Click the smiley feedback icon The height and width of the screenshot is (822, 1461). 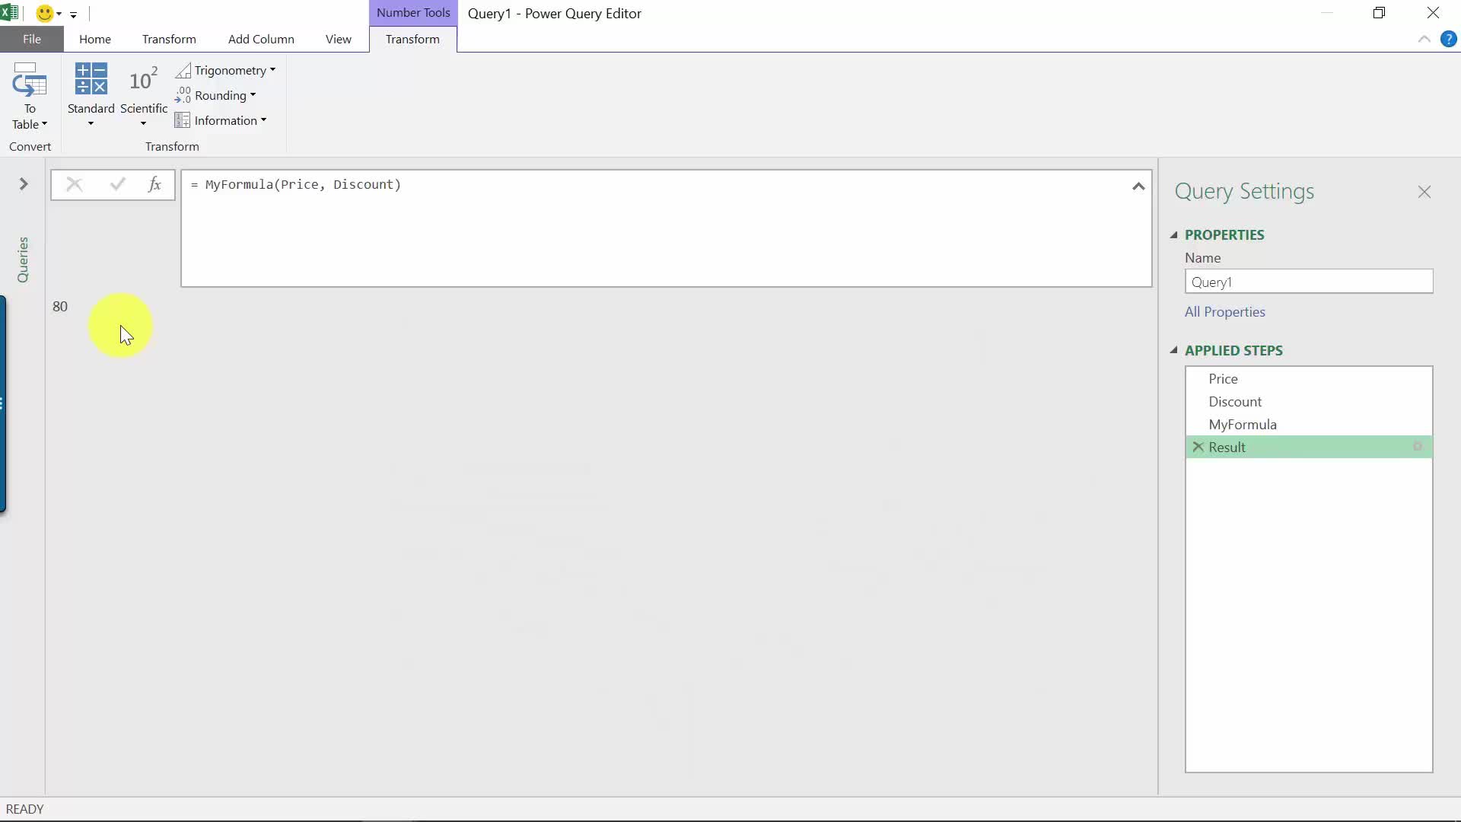point(45,14)
